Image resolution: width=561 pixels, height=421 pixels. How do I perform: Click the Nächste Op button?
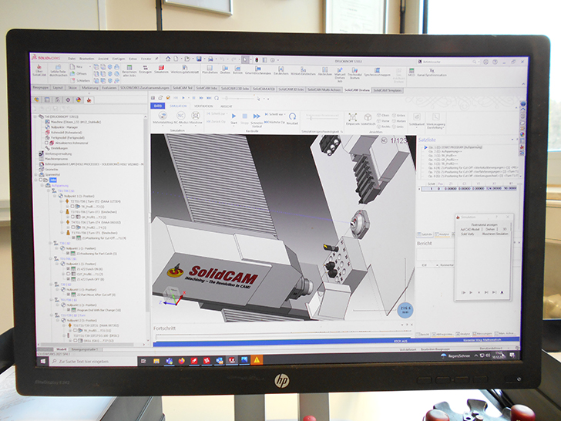[x=274, y=122]
